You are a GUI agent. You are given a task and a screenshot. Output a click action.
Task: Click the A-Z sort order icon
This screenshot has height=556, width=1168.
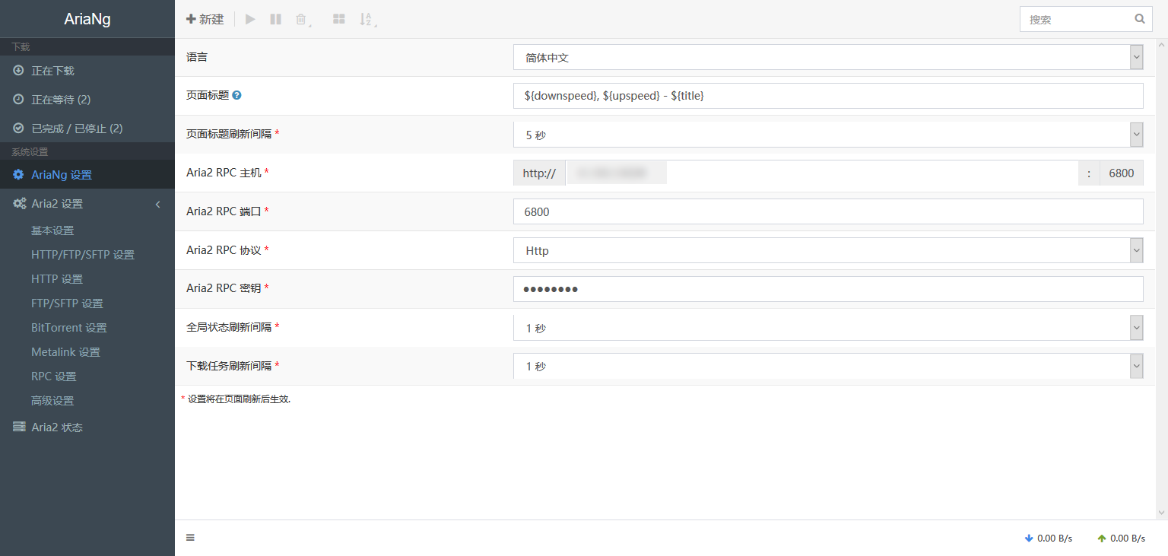point(366,19)
